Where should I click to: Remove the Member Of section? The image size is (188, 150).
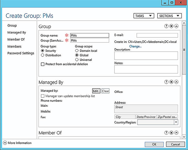[x=171, y=133]
